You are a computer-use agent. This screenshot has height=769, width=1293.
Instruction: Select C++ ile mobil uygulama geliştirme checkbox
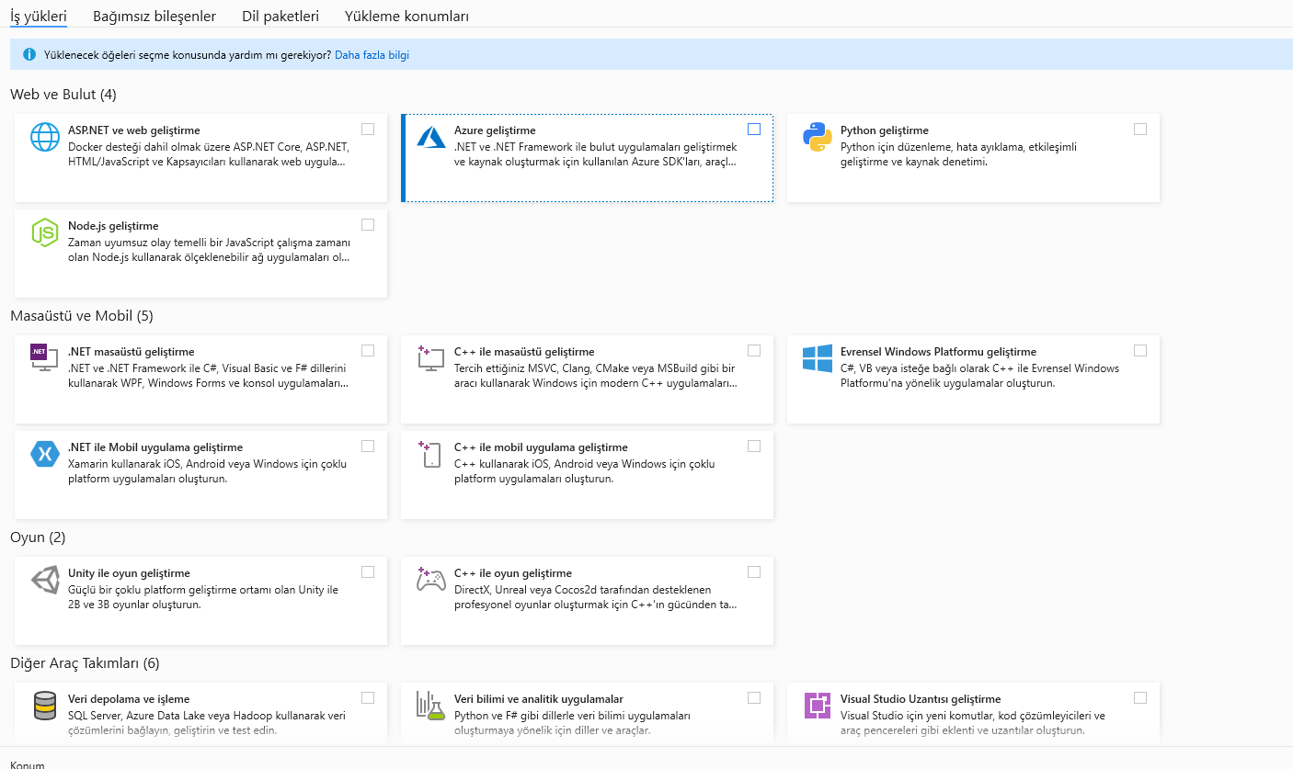coord(754,447)
